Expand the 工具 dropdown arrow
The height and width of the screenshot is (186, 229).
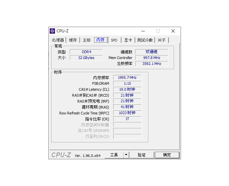pyautogui.click(x=126, y=155)
